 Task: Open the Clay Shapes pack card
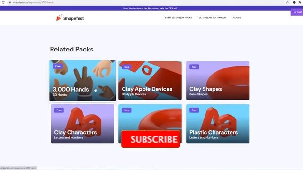tap(218, 80)
